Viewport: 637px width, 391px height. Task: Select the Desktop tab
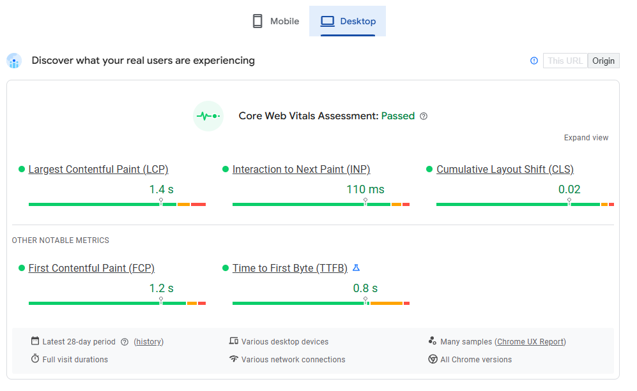348,21
